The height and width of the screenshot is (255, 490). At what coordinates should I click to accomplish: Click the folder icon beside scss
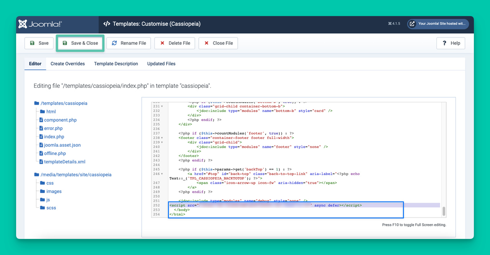click(42, 208)
